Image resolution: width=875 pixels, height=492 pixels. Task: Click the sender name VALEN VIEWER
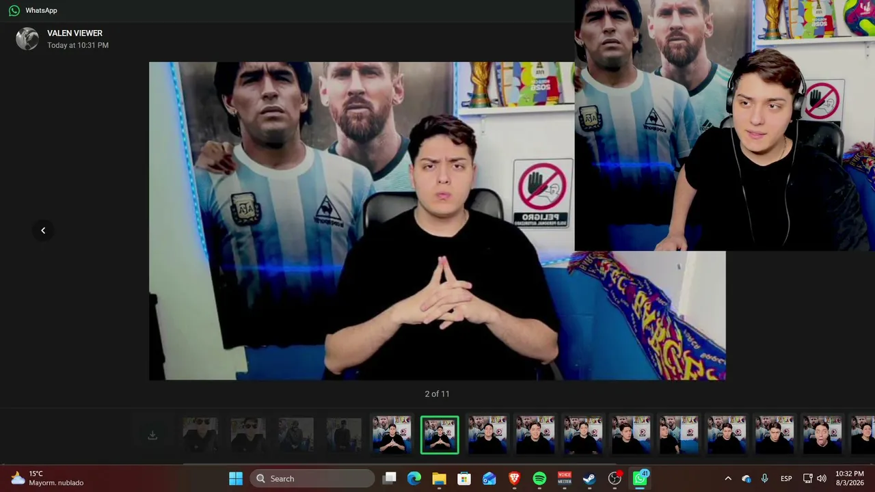[x=75, y=33]
